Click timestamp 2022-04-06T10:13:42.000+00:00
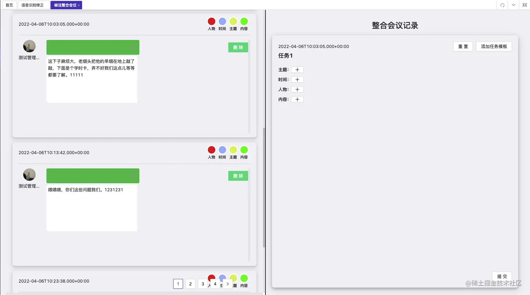Image resolution: width=530 pixels, height=295 pixels. pyautogui.click(x=54, y=153)
